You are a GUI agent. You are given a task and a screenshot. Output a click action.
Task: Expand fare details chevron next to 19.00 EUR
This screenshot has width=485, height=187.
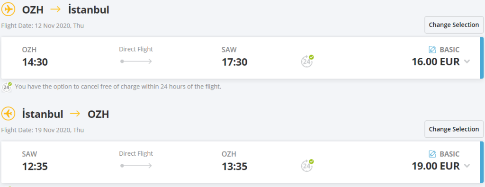(467, 166)
